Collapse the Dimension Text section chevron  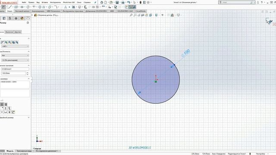point(28,79)
